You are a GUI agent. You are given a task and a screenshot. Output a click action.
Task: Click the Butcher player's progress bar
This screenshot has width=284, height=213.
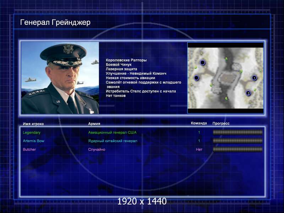237,149
